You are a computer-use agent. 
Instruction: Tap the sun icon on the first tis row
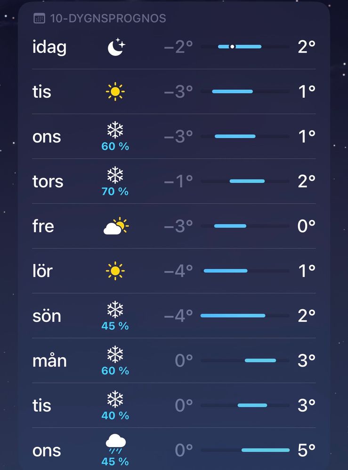115,92
